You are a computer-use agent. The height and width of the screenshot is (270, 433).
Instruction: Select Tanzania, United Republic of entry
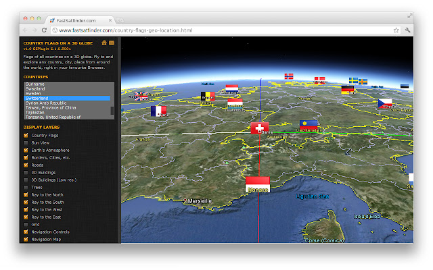(x=67, y=117)
